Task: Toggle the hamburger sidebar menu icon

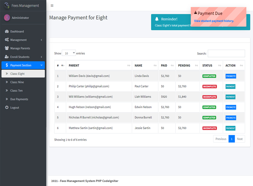Action: (x=52, y=6)
